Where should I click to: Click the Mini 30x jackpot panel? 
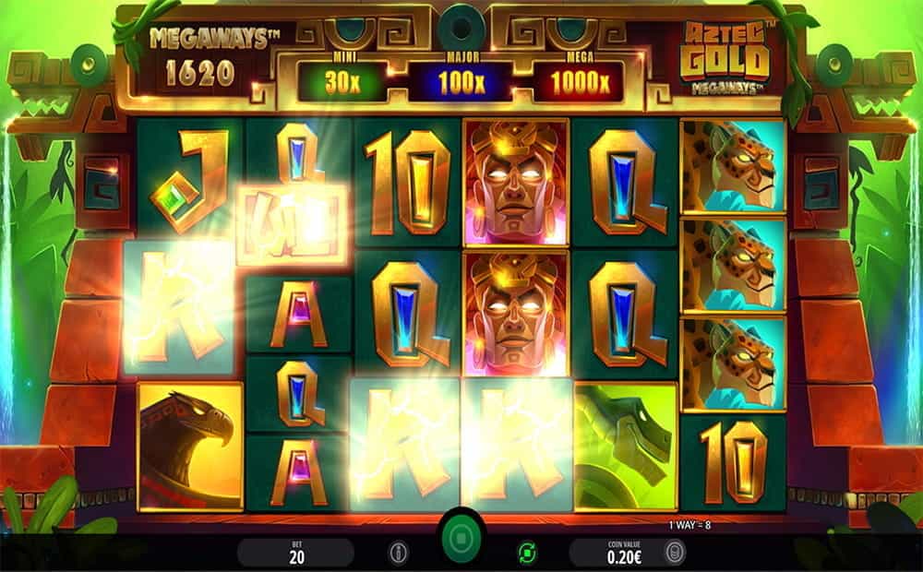[342, 80]
